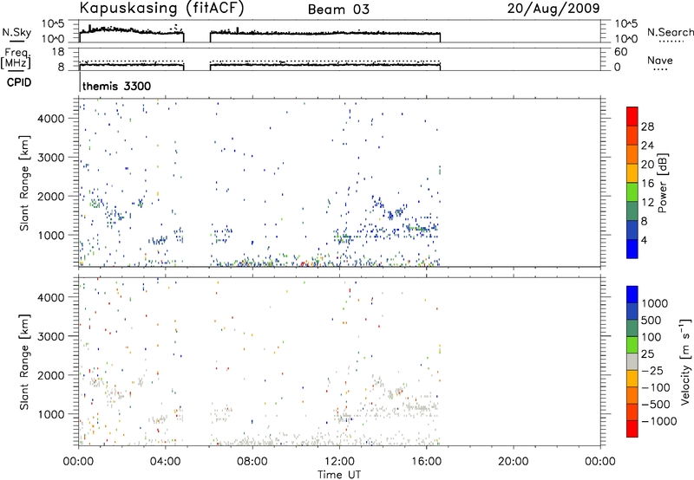Click the 'Beam 03' label
The width and height of the screenshot is (694, 480).
click(338, 10)
